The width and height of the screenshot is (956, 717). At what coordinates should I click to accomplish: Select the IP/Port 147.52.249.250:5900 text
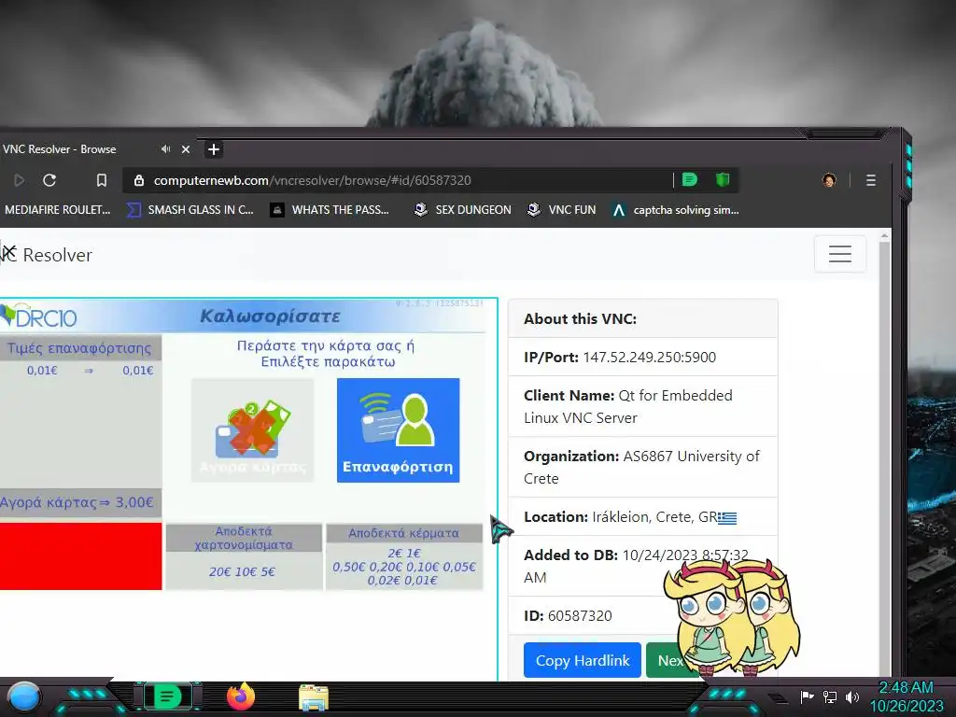click(x=620, y=358)
